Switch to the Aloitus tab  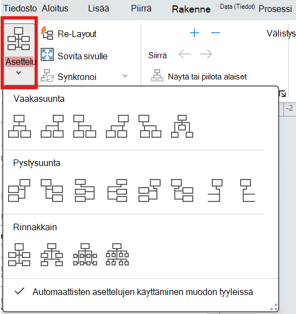pos(55,9)
